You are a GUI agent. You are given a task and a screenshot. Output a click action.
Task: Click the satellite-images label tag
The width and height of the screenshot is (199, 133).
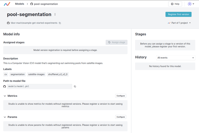pyautogui.click(x=36, y=74)
